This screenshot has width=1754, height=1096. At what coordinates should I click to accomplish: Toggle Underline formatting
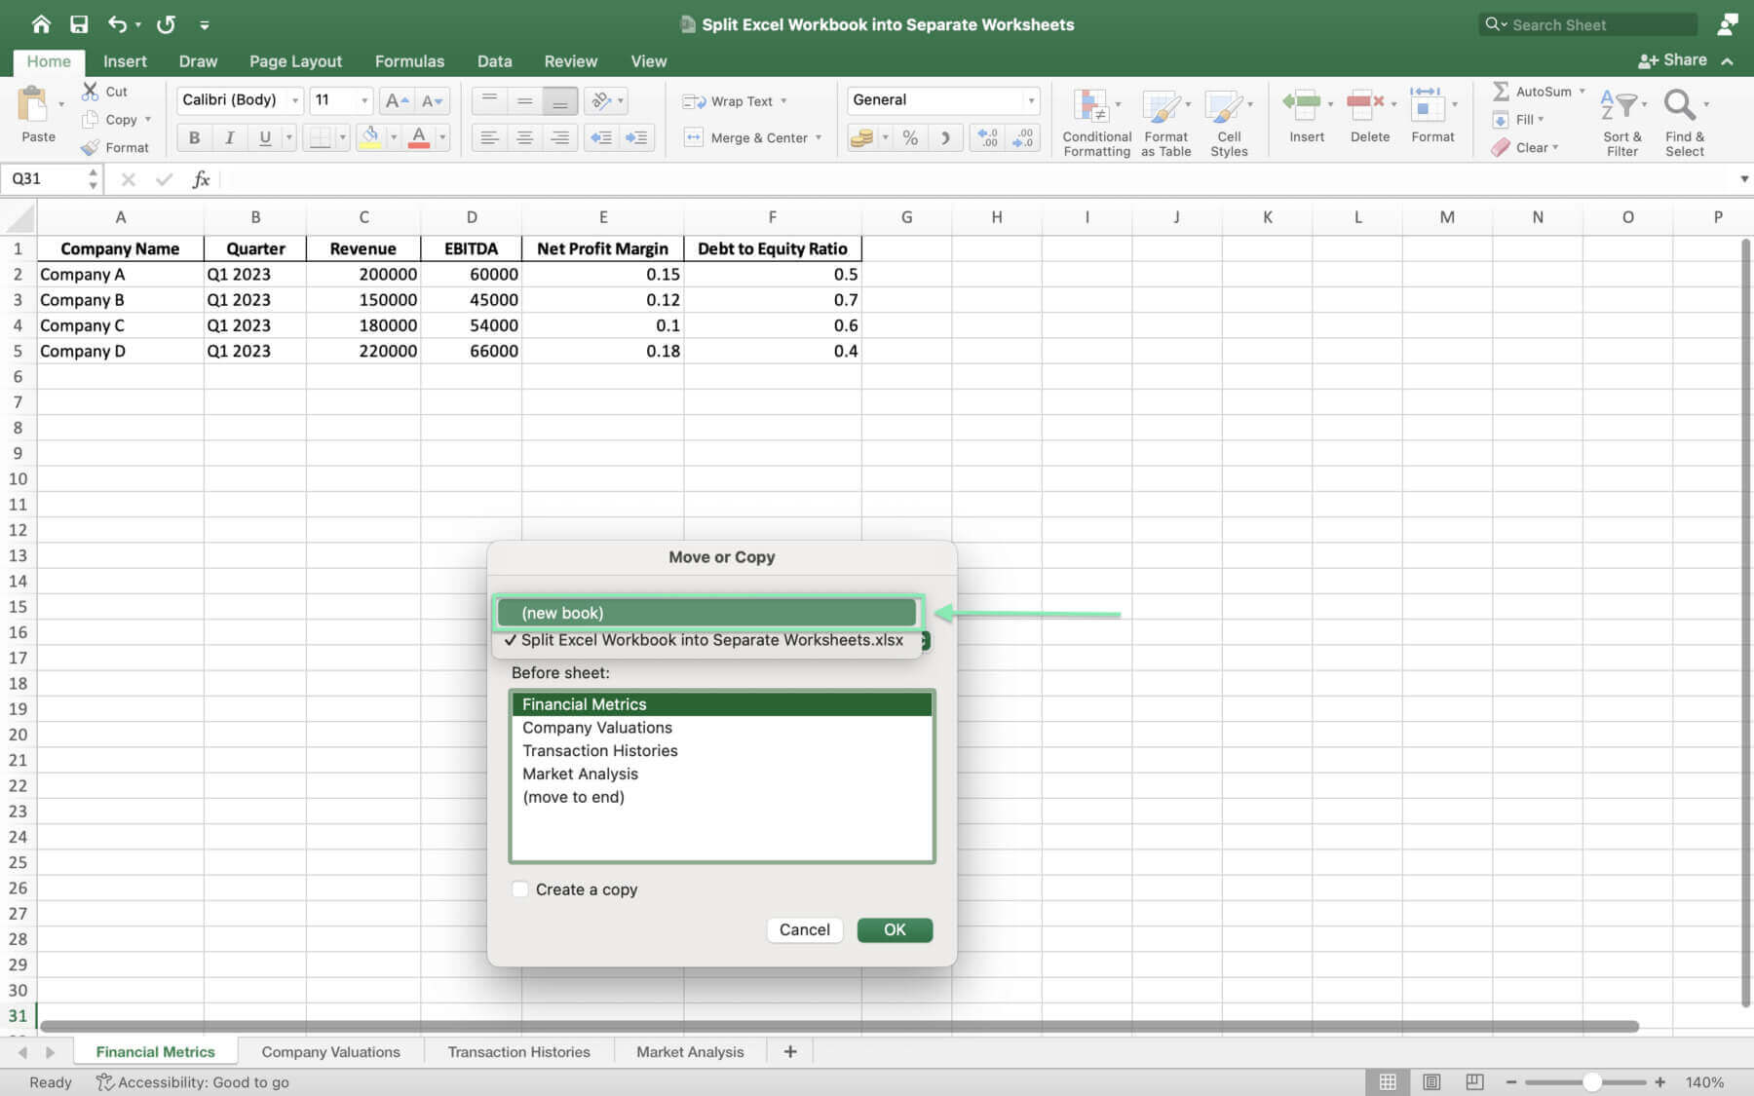pos(264,137)
